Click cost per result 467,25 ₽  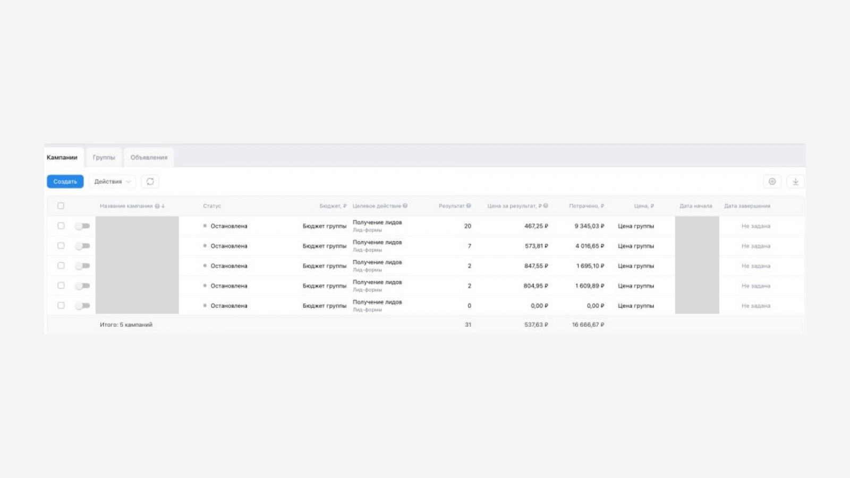click(x=536, y=226)
